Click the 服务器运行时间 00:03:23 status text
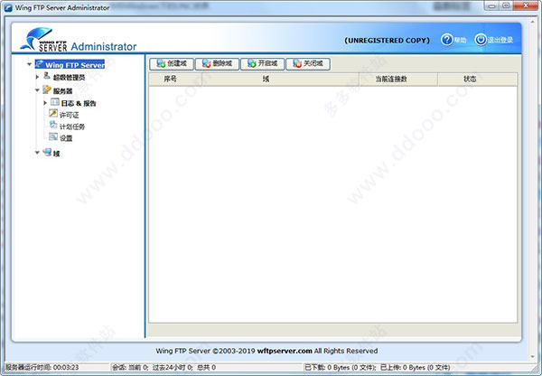This screenshot has width=542, height=376. (42, 367)
